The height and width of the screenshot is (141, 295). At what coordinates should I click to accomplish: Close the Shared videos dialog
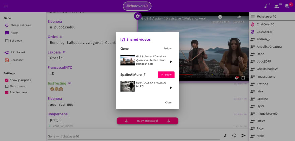tap(168, 102)
